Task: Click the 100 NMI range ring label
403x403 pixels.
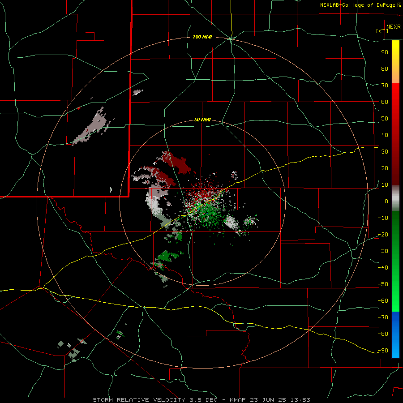Action: (202, 37)
